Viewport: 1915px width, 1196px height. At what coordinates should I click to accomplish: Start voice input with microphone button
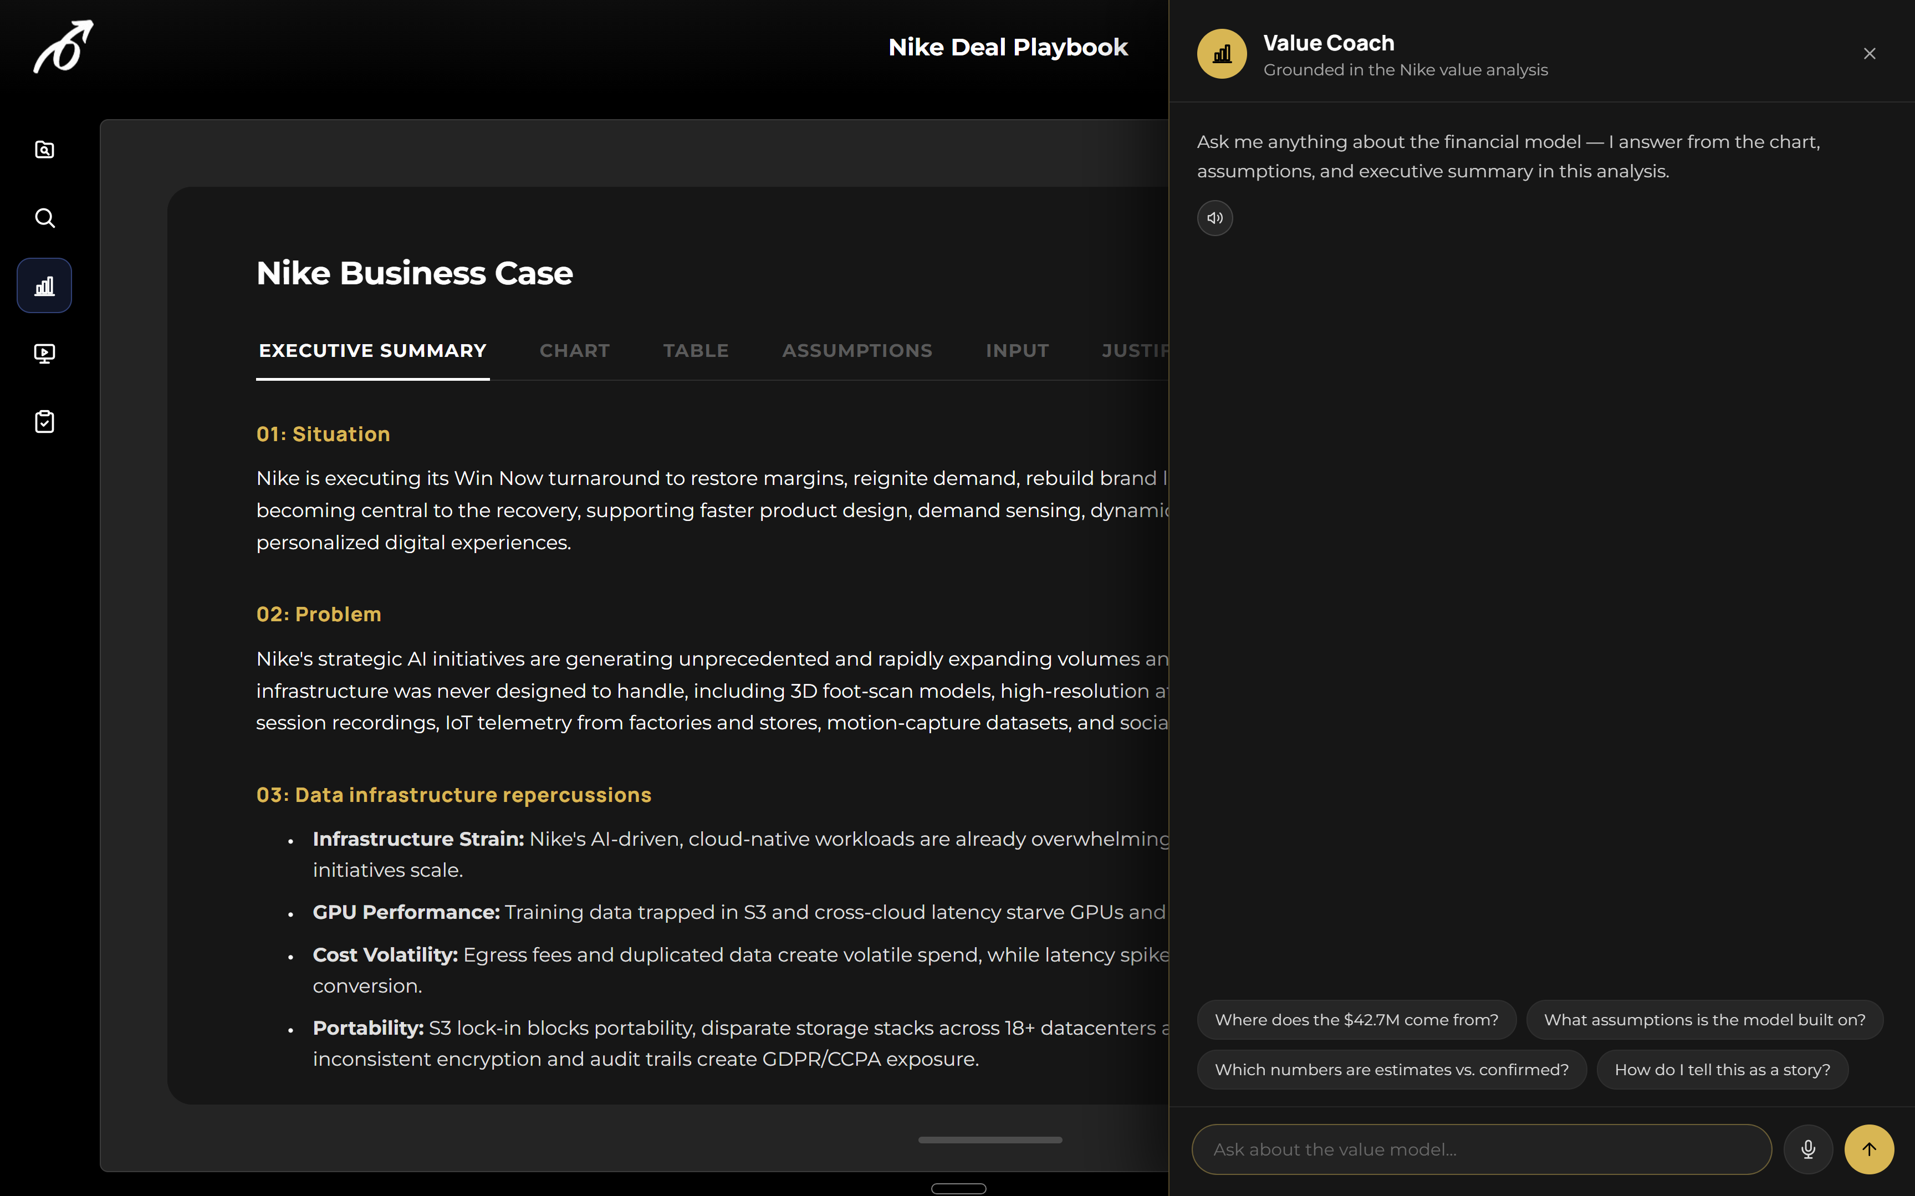(x=1807, y=1149)
